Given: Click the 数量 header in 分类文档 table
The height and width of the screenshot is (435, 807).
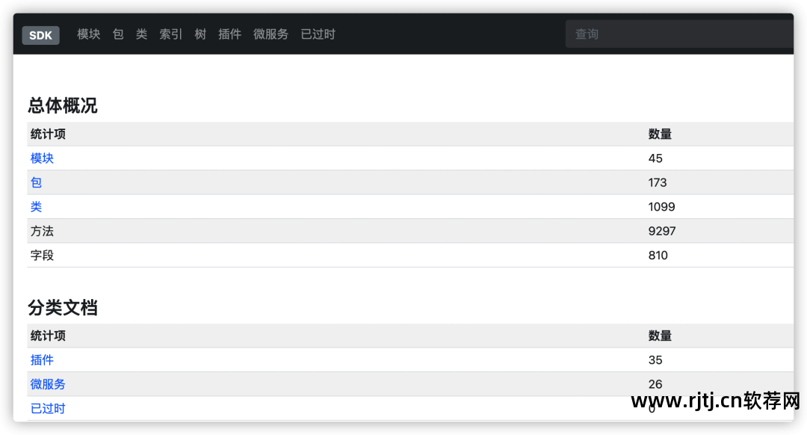Looking at the screenshot, I should point(660,336).
